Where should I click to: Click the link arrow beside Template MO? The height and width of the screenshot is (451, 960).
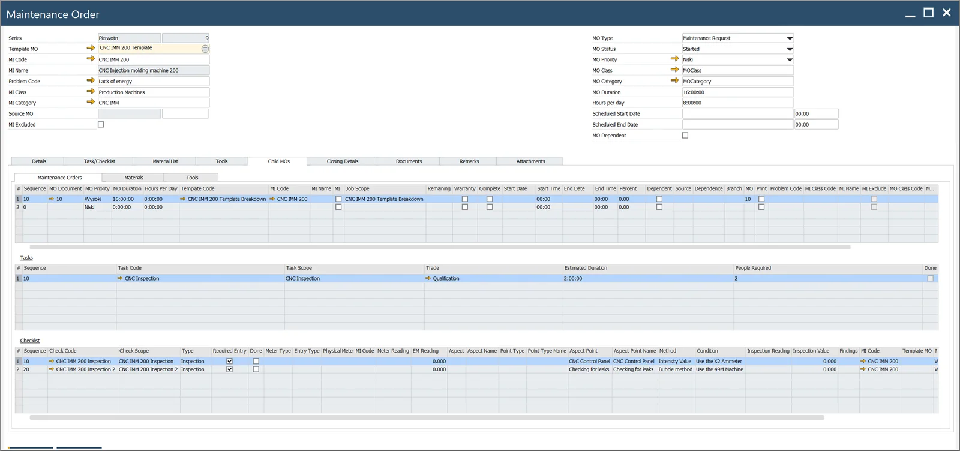pyautogui.click(x=91, y=48)
